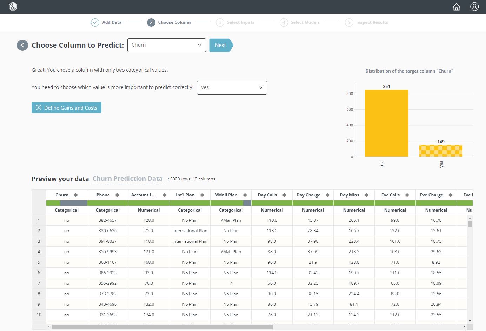This screenshot has height=331, width=486.
Task: Click the 851 count label above bar
Action: tap(386, 86)
